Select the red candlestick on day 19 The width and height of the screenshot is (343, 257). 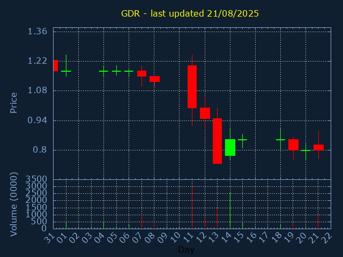pos(293,145)
